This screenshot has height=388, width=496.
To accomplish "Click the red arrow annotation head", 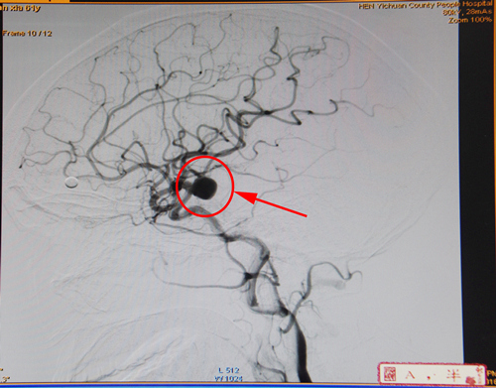I will click(x=246, y=196).
